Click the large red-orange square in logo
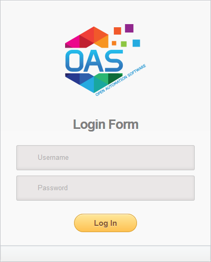This screenshot has height=262, width=211. click(x=118, y=31)
